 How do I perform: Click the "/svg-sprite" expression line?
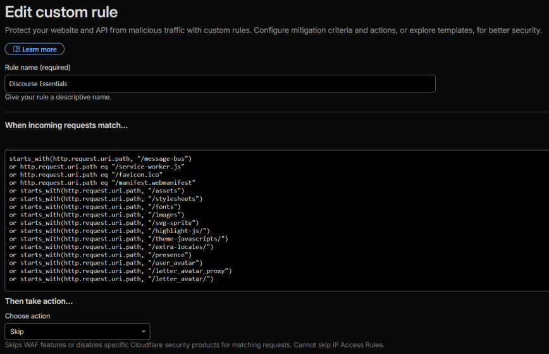[x=104, y=222]
